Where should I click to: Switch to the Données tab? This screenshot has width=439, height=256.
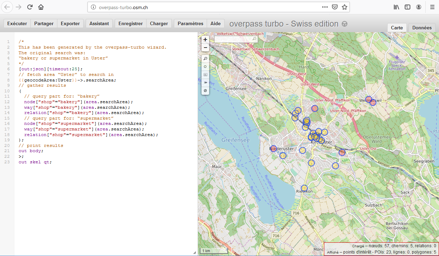422,28
